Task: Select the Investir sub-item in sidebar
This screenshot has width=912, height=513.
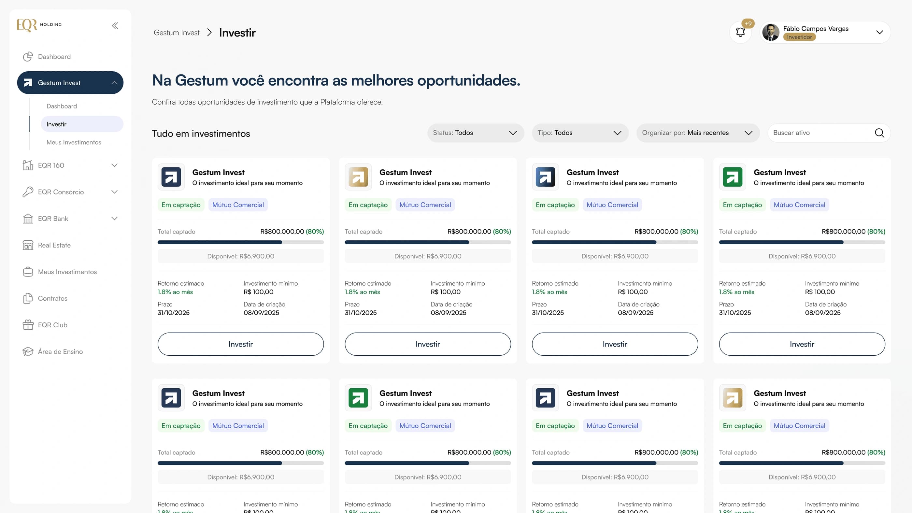Action: [x=82, y=124]
